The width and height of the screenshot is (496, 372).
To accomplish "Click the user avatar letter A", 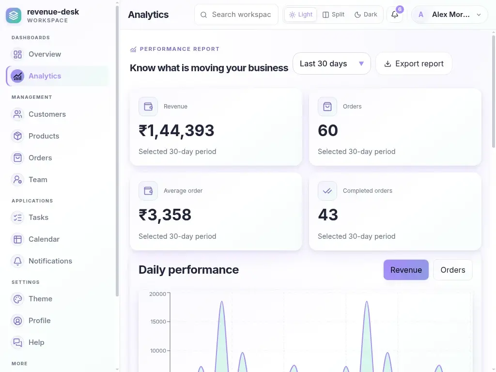I will click(421, 15).
